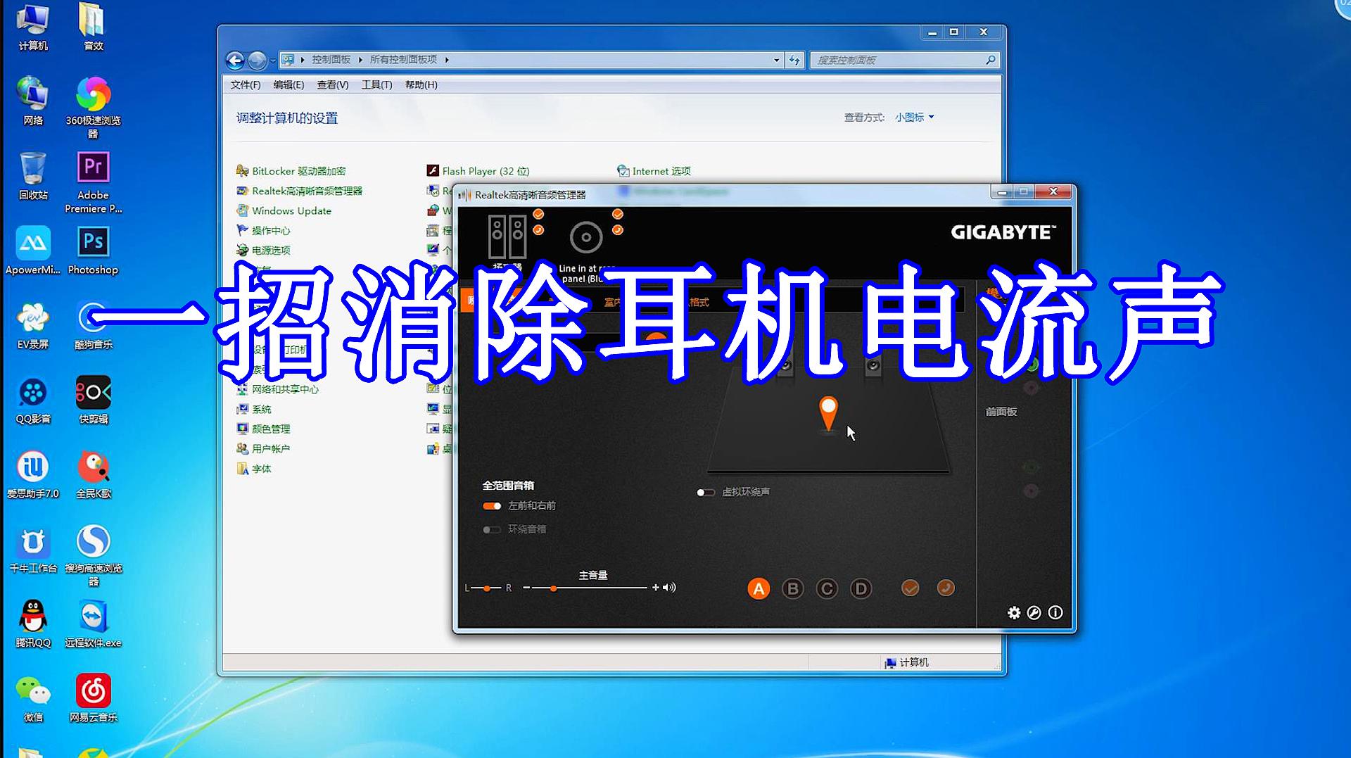Select preset C in Realtek manager

827,588
